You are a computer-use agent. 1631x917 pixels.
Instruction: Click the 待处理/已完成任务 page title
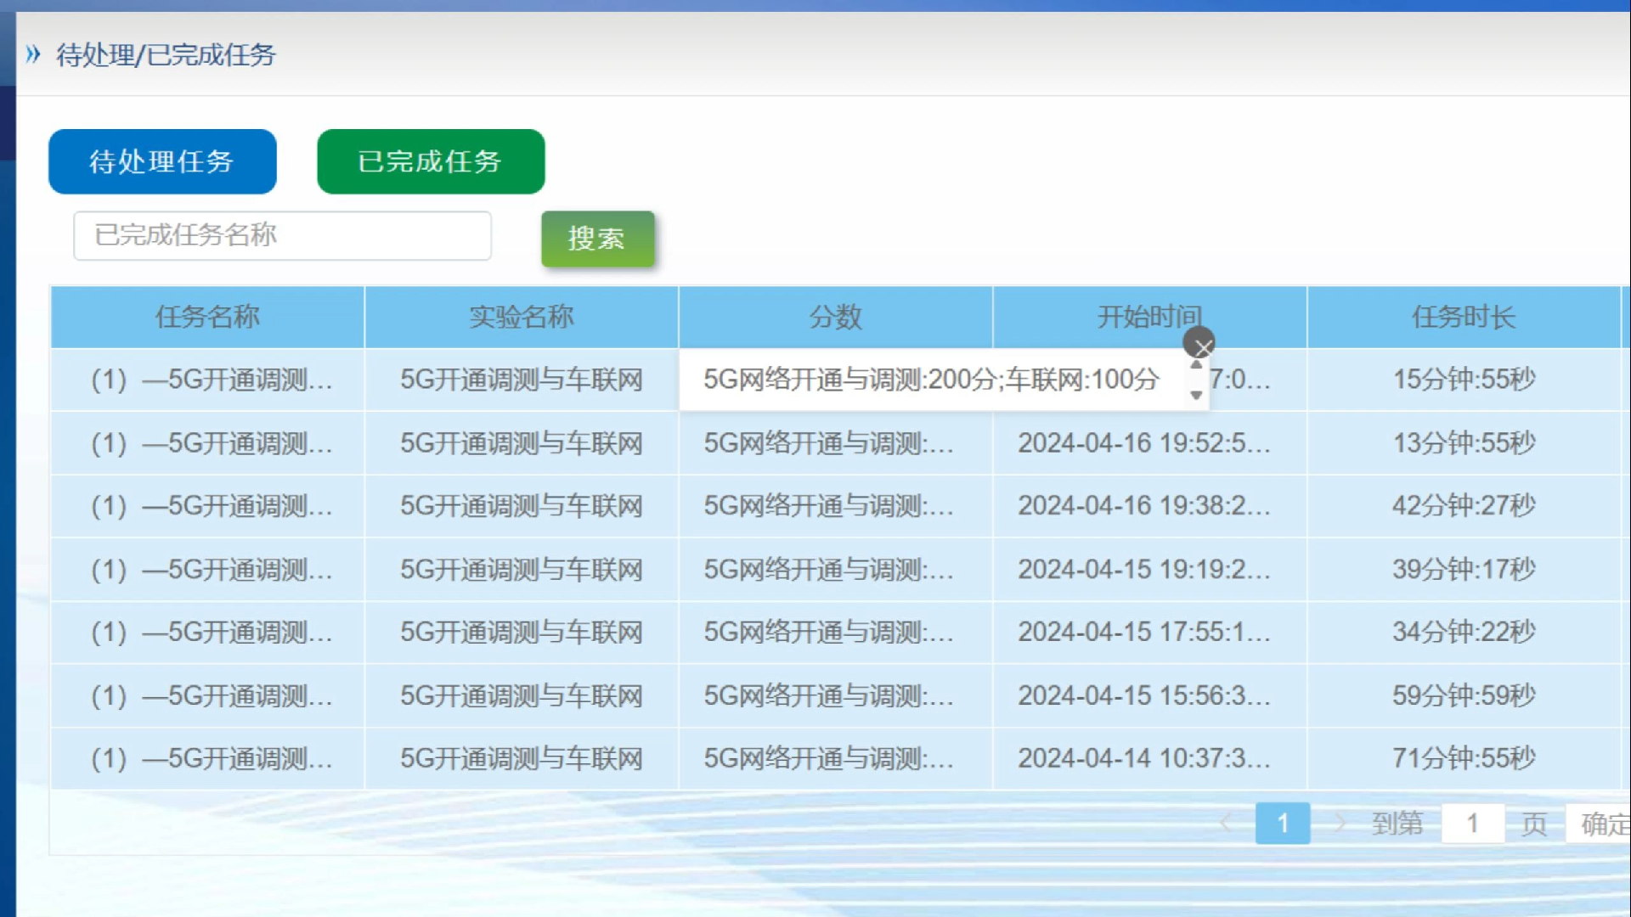coord(166,54)
